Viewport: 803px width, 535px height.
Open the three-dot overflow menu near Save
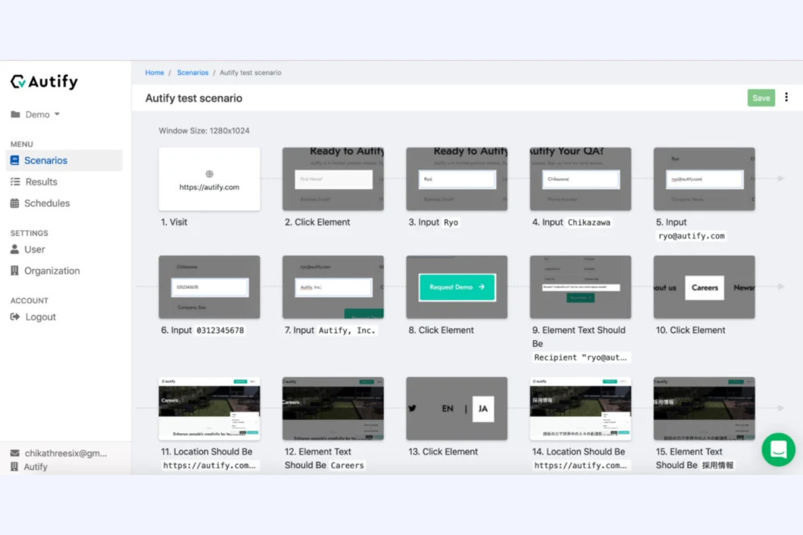click(x=786, y=98)
